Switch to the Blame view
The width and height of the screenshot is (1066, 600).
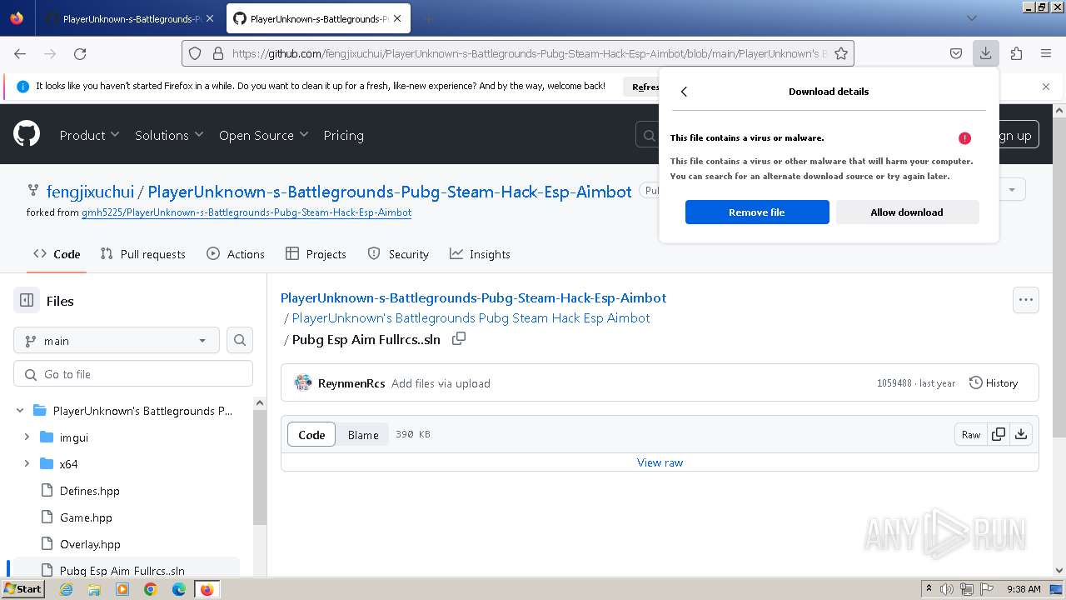pyautogui.click(x=363, y=434)
